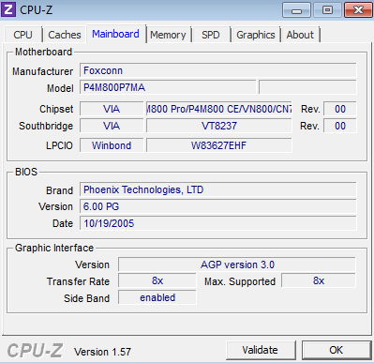Click the CPU-Z window title text
Screen dimensions: 374x363
37,10
